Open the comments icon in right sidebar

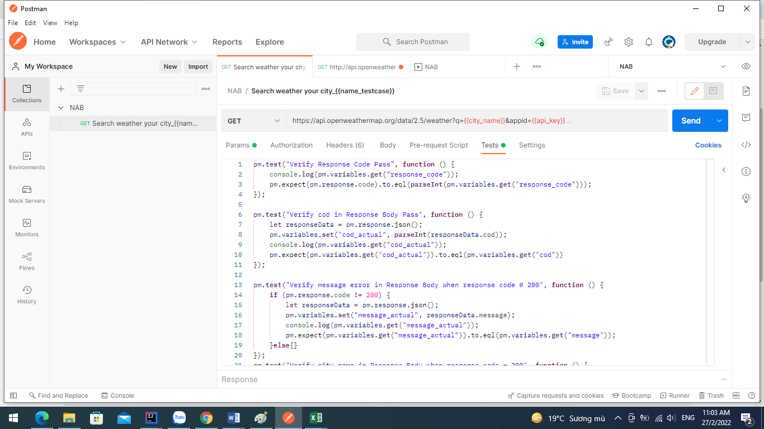pos(746,118)
